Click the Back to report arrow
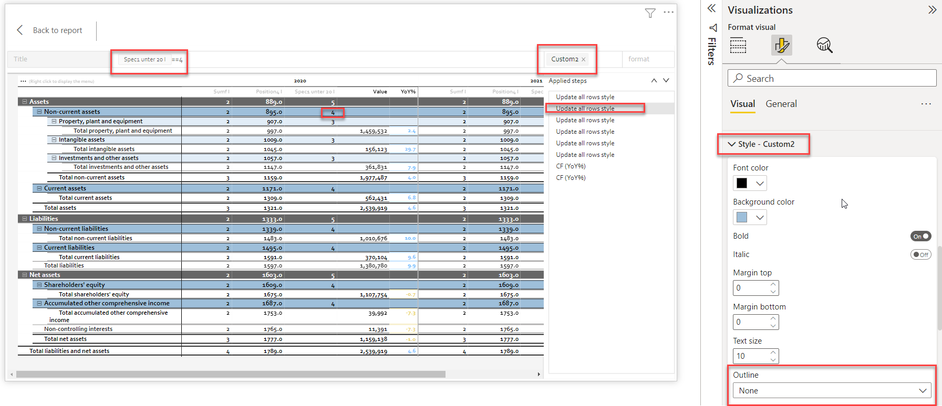Screen dimensions: 942x406 click(20, 30)
